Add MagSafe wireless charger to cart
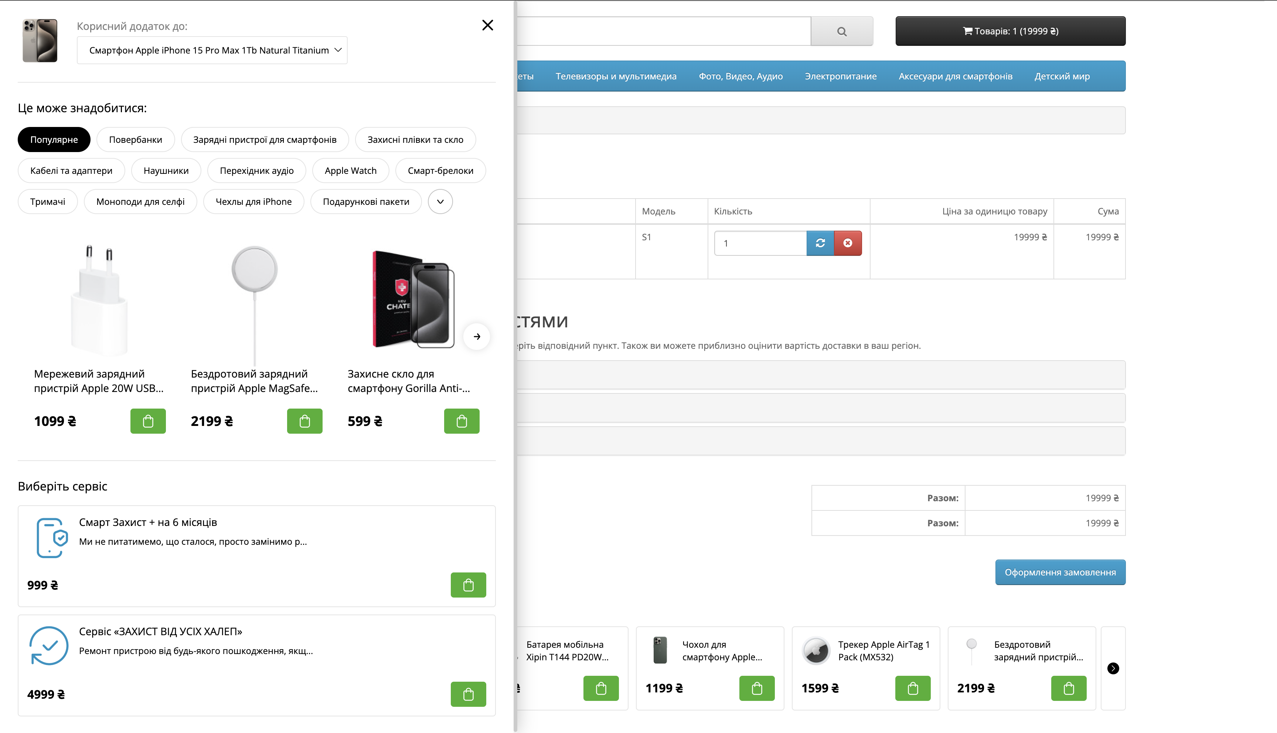The image size is (1277, 733). click(304, 421)
